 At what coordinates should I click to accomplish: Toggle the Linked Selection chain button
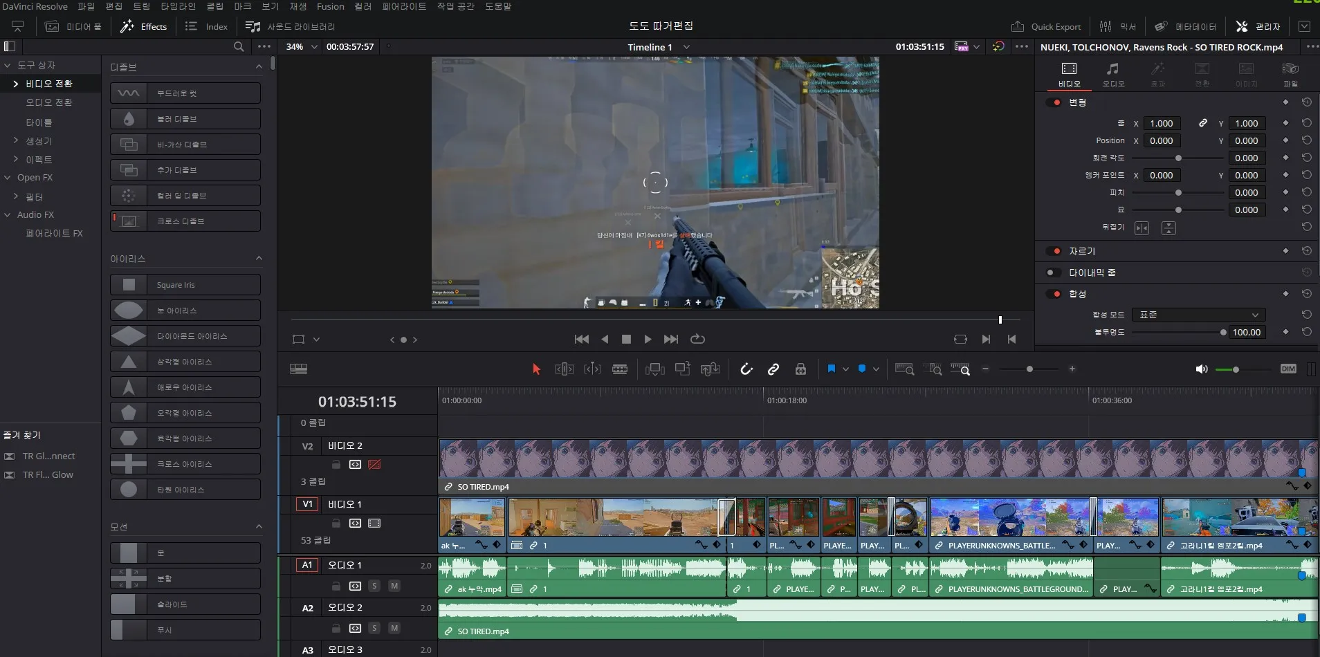tap(773, 369)
